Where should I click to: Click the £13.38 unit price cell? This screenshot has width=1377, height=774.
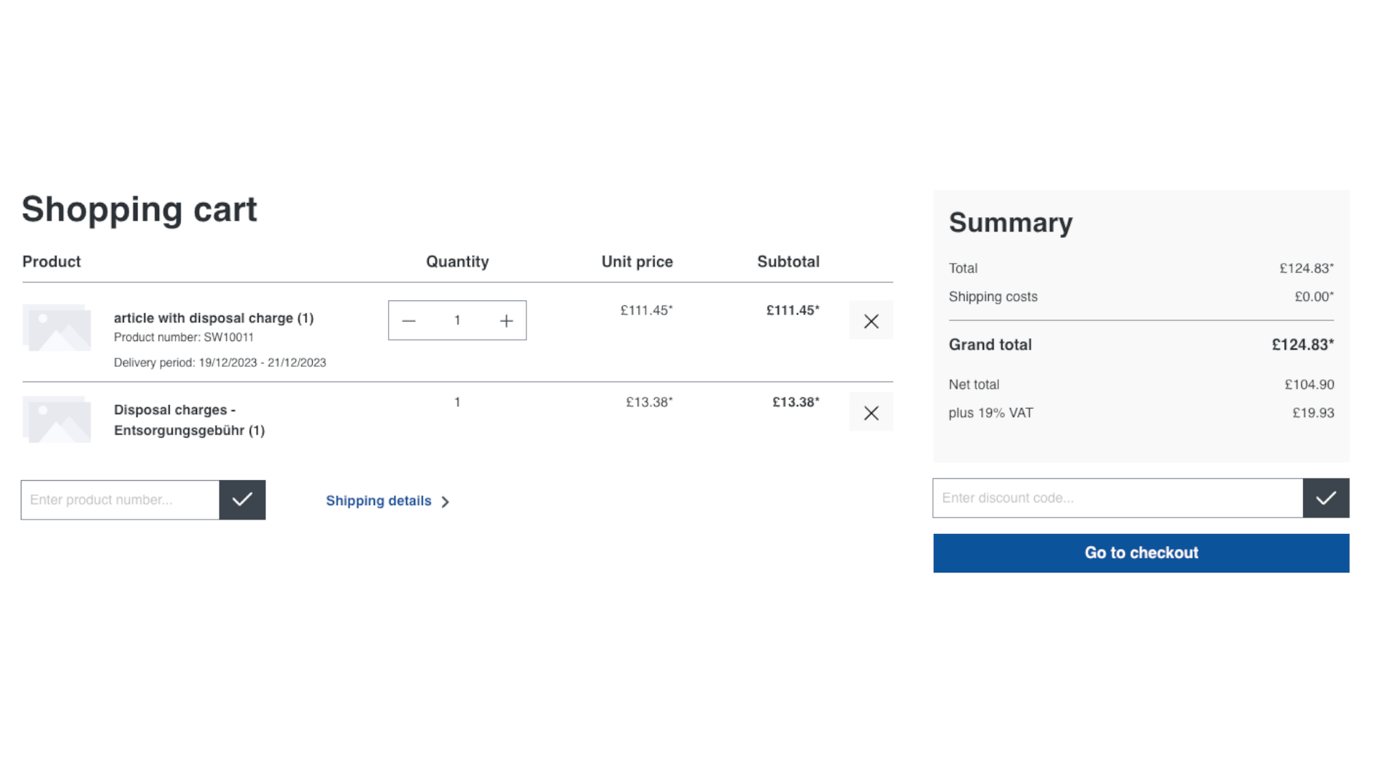(649, 402)
